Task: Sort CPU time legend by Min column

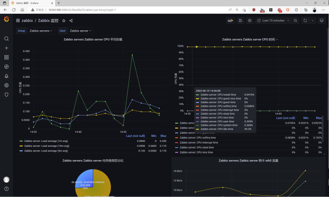Action: (305, 118)
